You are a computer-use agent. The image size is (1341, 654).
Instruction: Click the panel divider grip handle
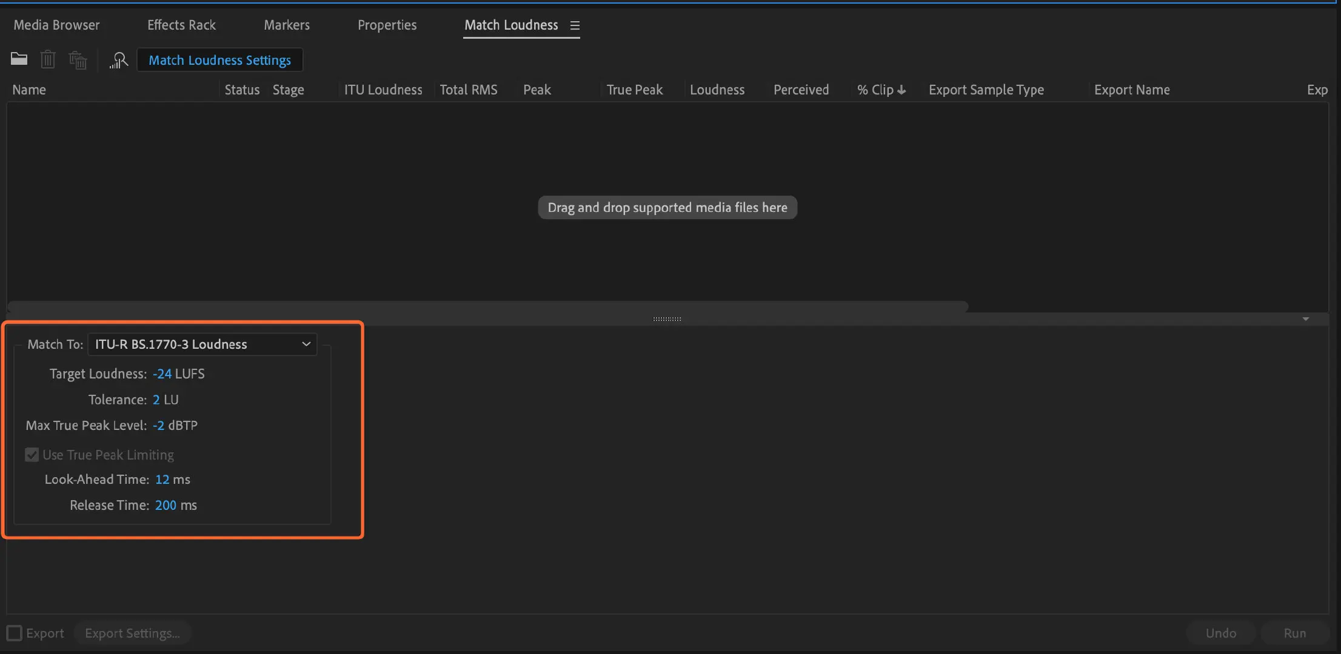pos(667,319)
